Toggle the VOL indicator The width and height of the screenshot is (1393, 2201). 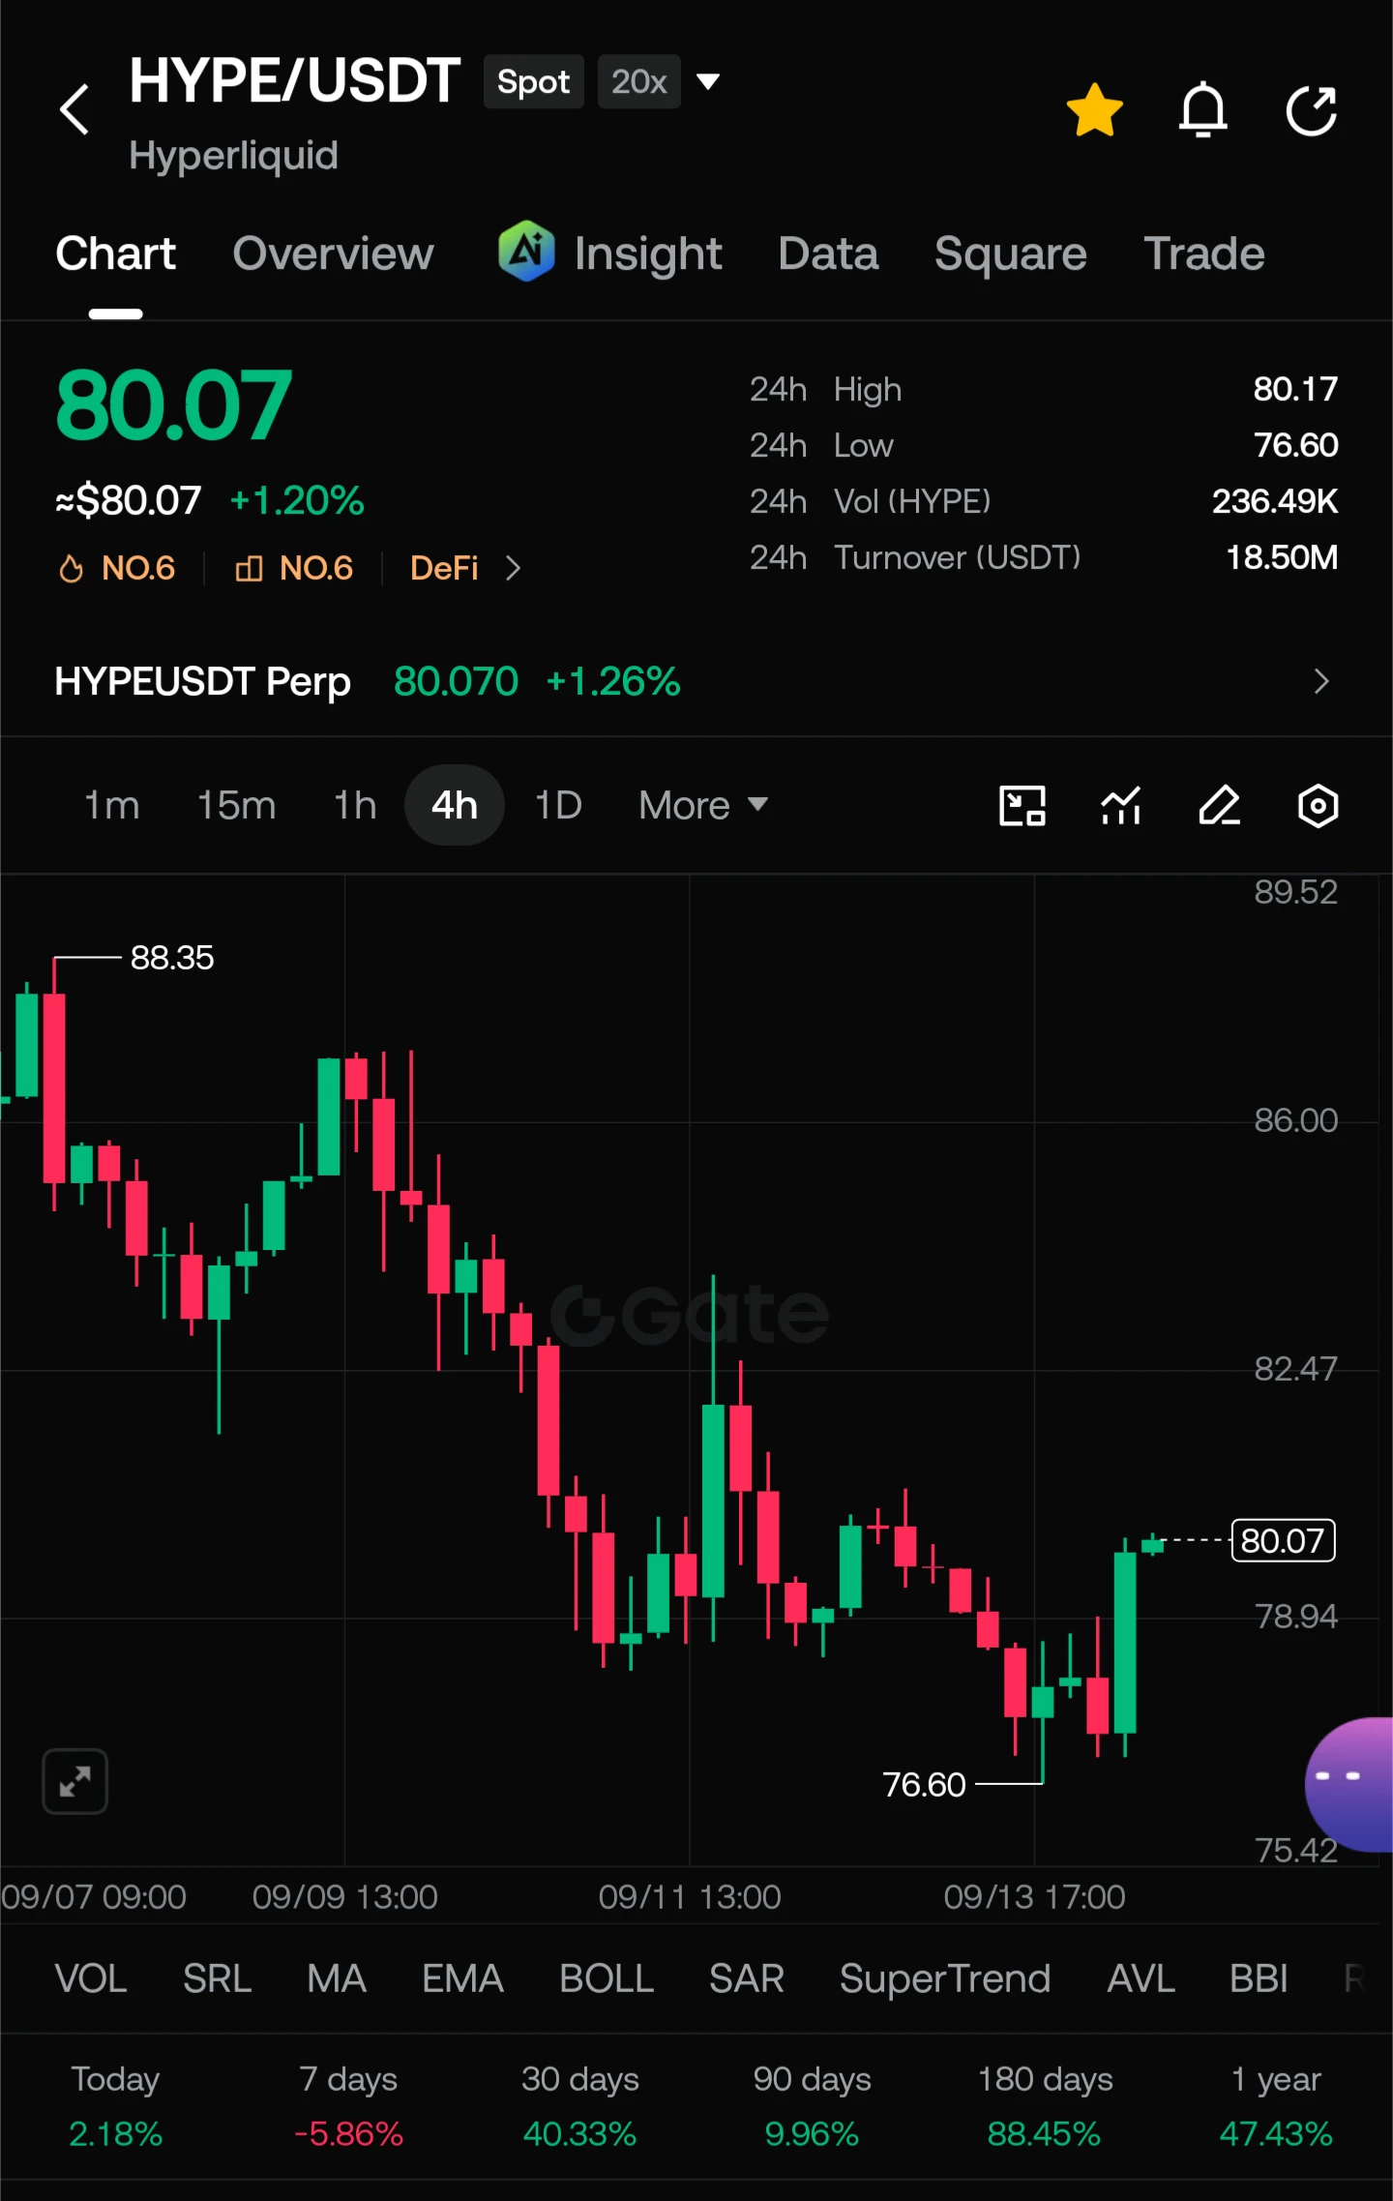[x=91, y=1978]
